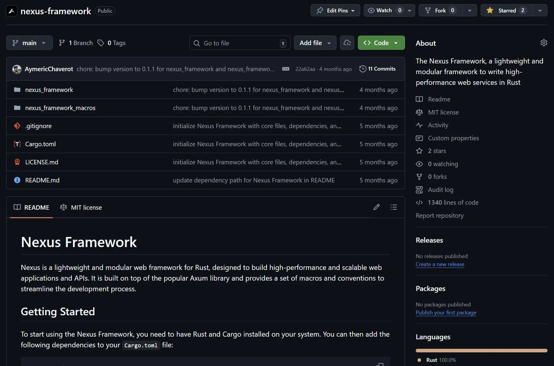
Task: Open the 0 Tags link
Action: 112,43
